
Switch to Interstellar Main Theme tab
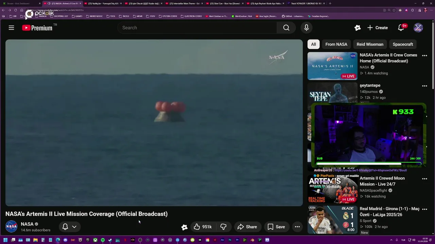185,3
